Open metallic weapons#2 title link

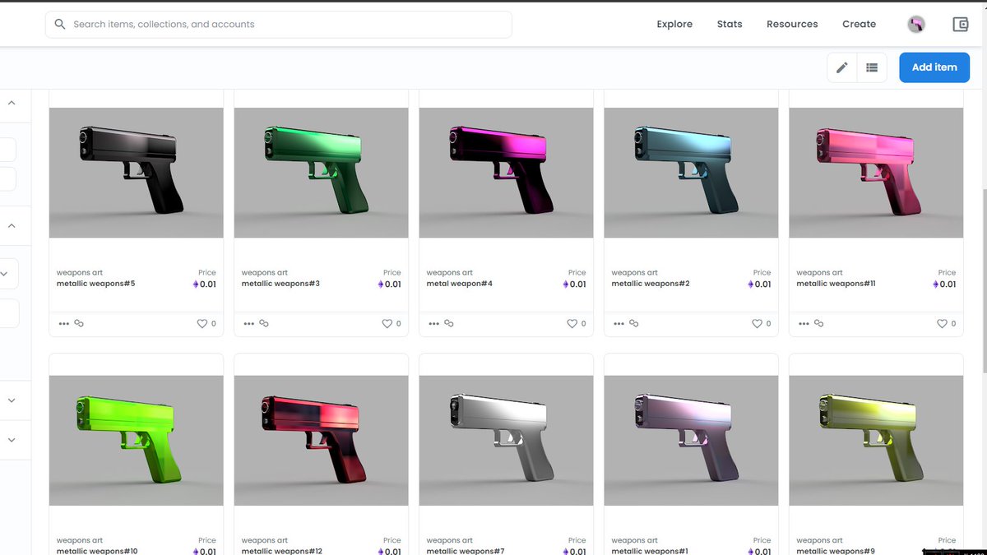click(x=651, y=284)
